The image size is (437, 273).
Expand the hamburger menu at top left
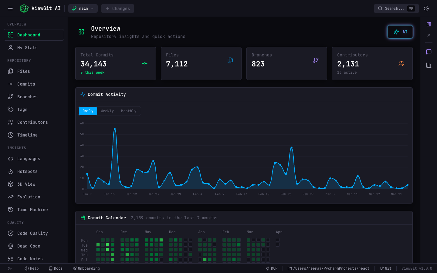[10, 8]
